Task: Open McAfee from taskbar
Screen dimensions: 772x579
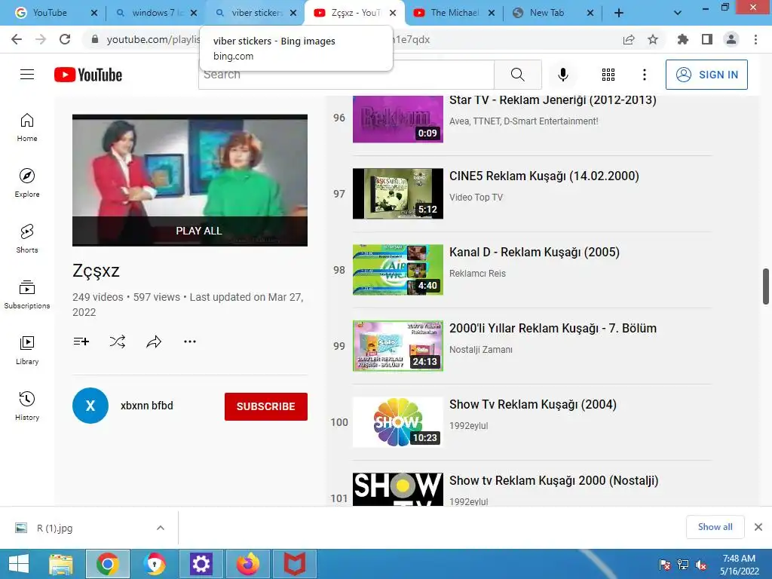Action: coord(295,564)
